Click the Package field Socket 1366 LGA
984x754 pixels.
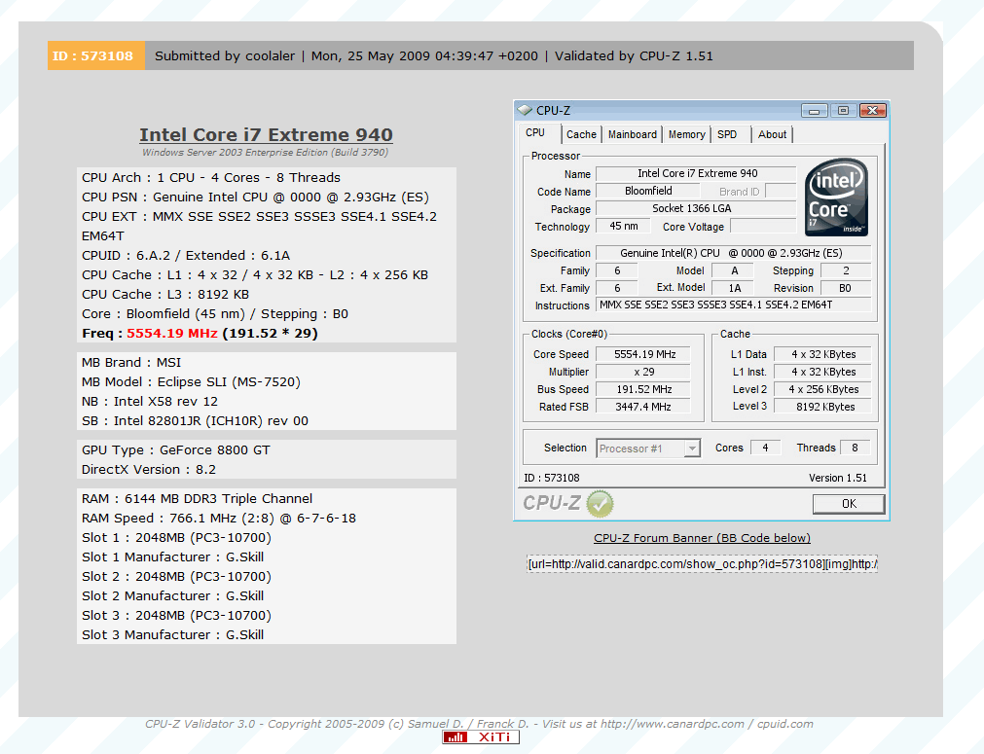(697, 208)
